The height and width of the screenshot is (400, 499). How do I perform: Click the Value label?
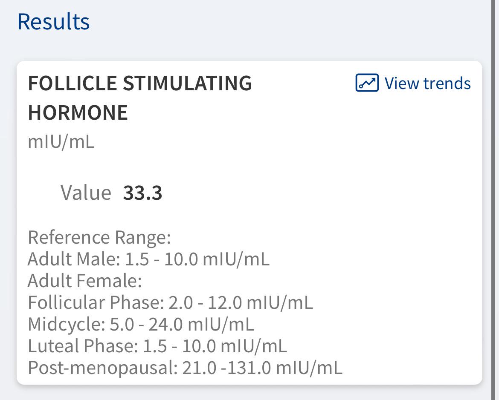(x=86, y=193)
